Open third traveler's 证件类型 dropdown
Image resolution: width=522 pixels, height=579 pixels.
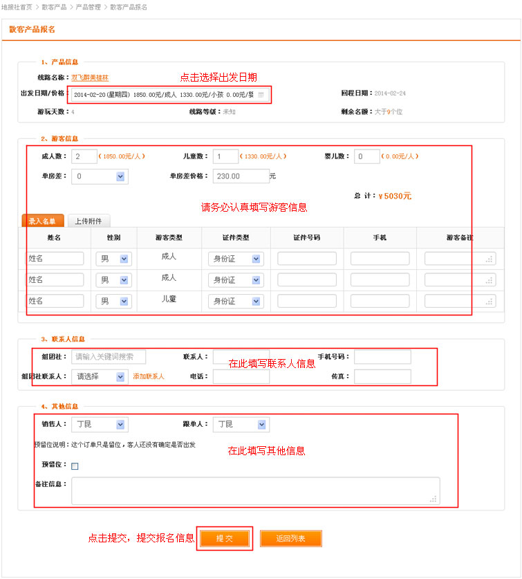[x=235, y=302]
